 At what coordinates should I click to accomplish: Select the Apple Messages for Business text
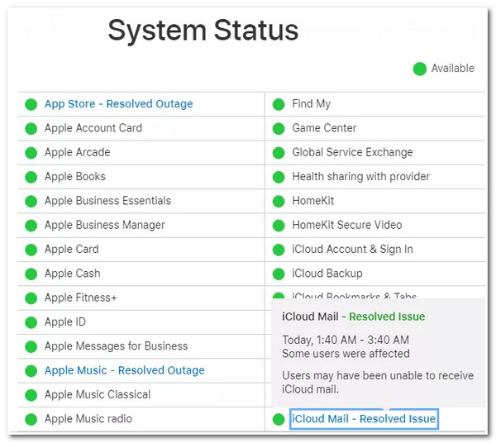pos(116,346)
